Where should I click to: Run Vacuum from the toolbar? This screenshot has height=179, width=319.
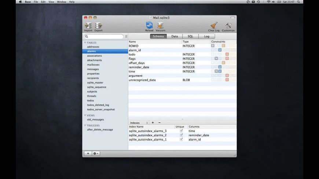(160, 25)
